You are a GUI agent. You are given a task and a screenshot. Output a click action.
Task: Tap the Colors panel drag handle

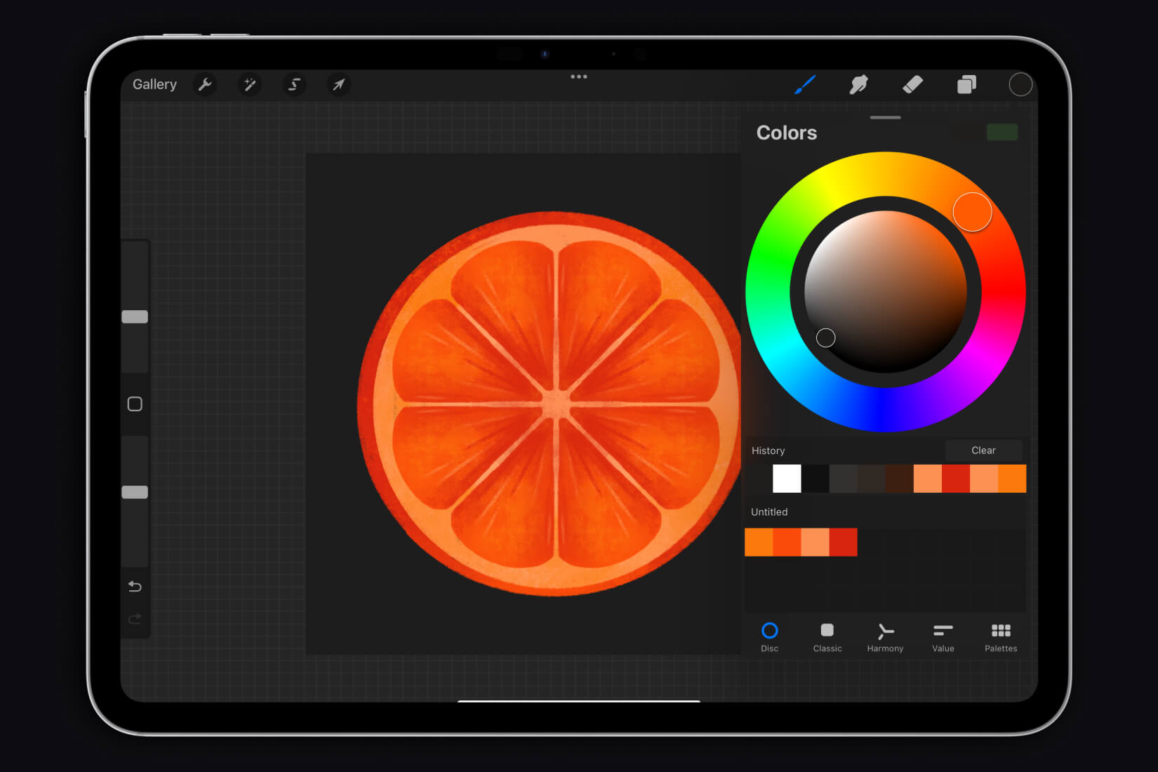pos(885,117)
